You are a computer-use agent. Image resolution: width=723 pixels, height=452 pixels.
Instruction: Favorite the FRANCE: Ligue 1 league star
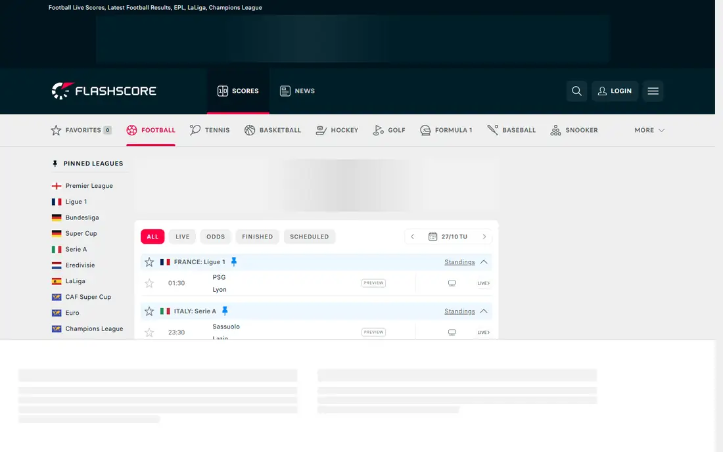point(149,262)
